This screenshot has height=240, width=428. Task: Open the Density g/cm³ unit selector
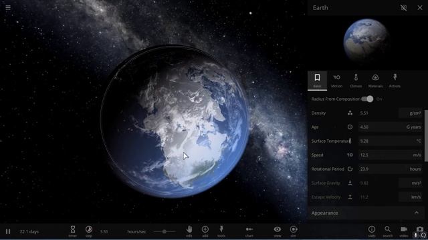click(411, 113)
